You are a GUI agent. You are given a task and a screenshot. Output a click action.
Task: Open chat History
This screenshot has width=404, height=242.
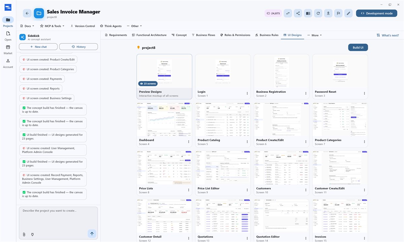[78, 47]
